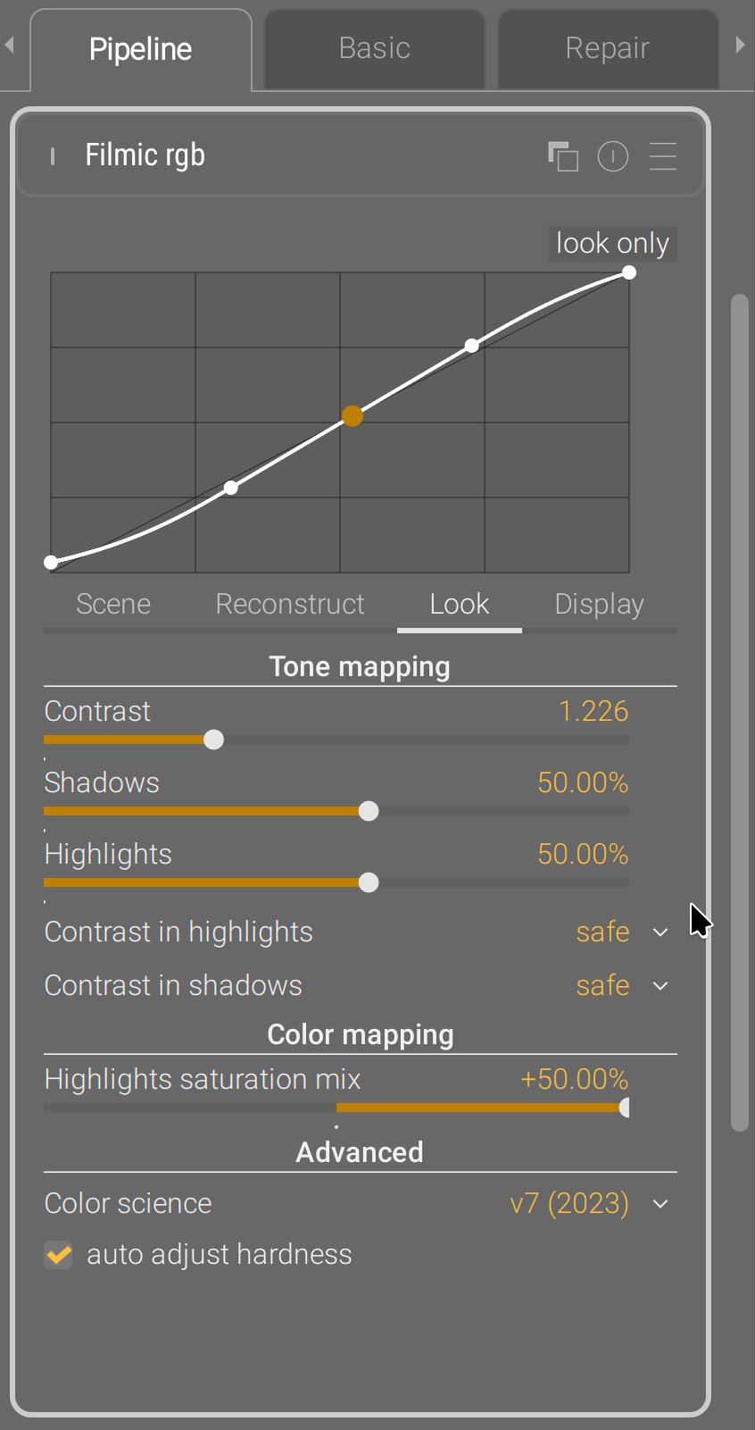Image resolution: width=755 pixels, height=1430 pixels.
Task: Switch to the Basic tab
Action: point(375,48)
